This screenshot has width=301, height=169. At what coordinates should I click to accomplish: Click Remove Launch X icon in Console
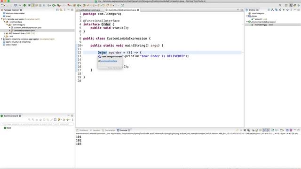[x=245, y=131]
